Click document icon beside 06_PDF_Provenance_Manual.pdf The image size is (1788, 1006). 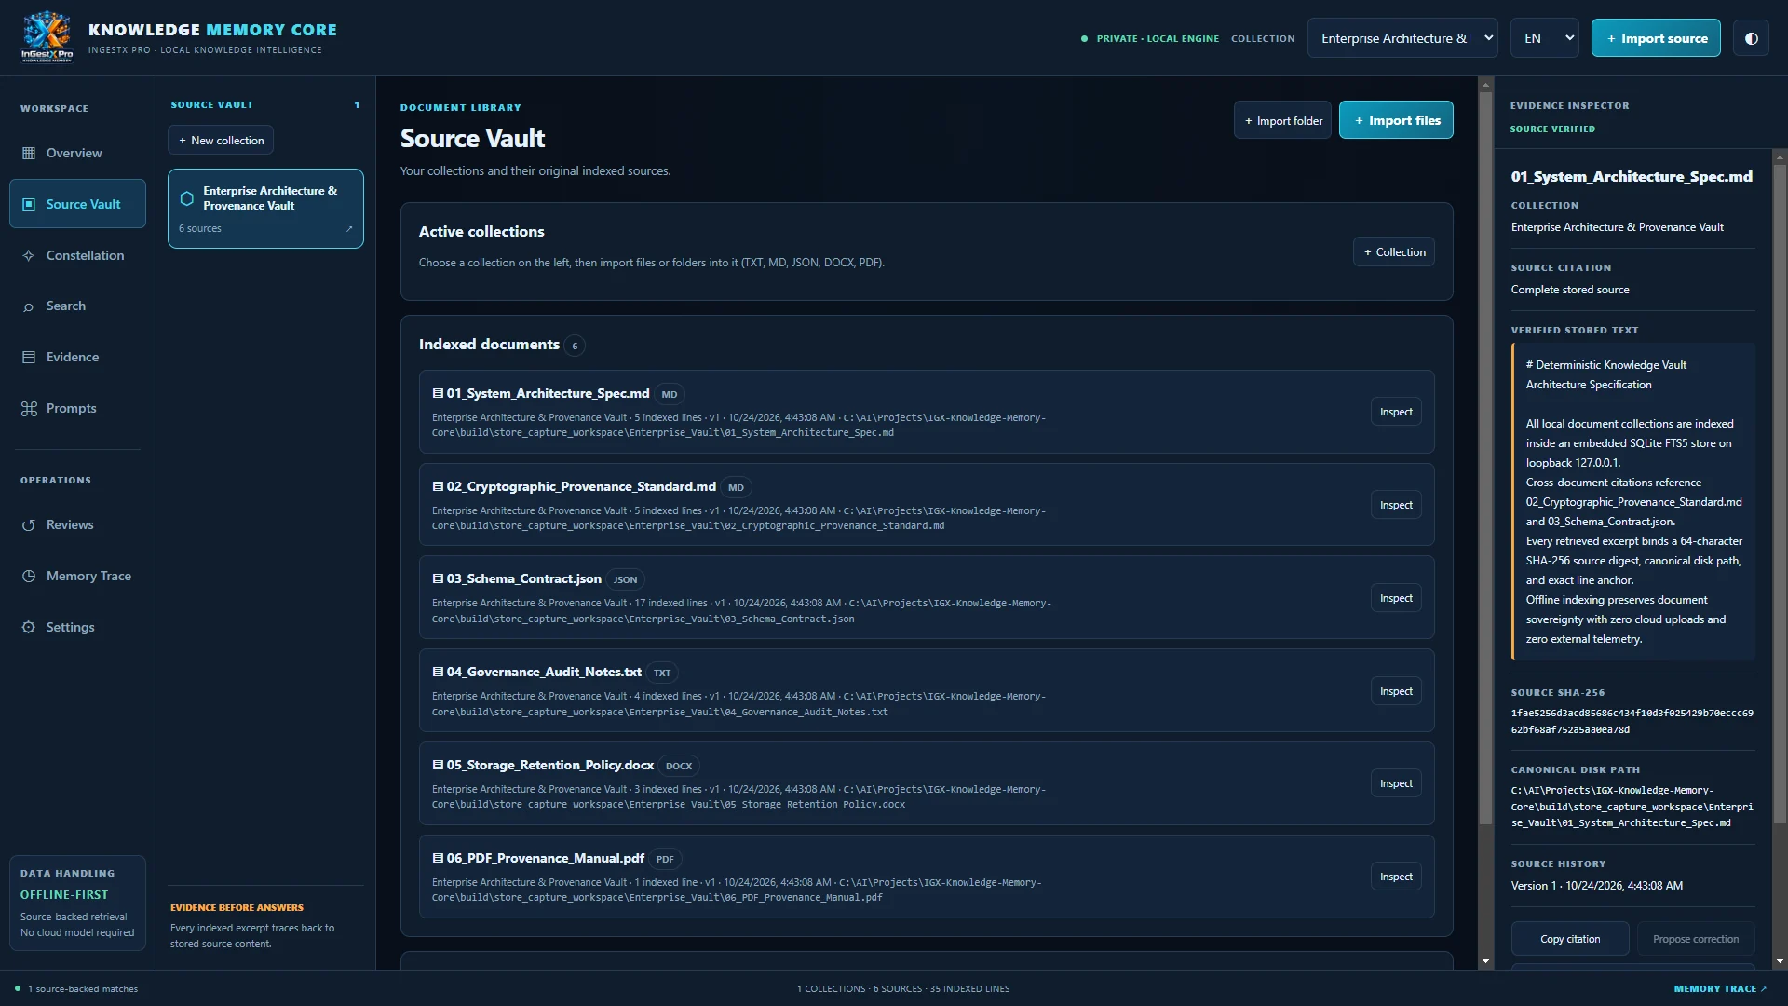pyautogui.click(x=438, y=858)
